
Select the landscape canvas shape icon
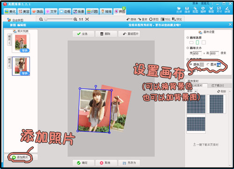pyautogui.click(x=191, y=43)
